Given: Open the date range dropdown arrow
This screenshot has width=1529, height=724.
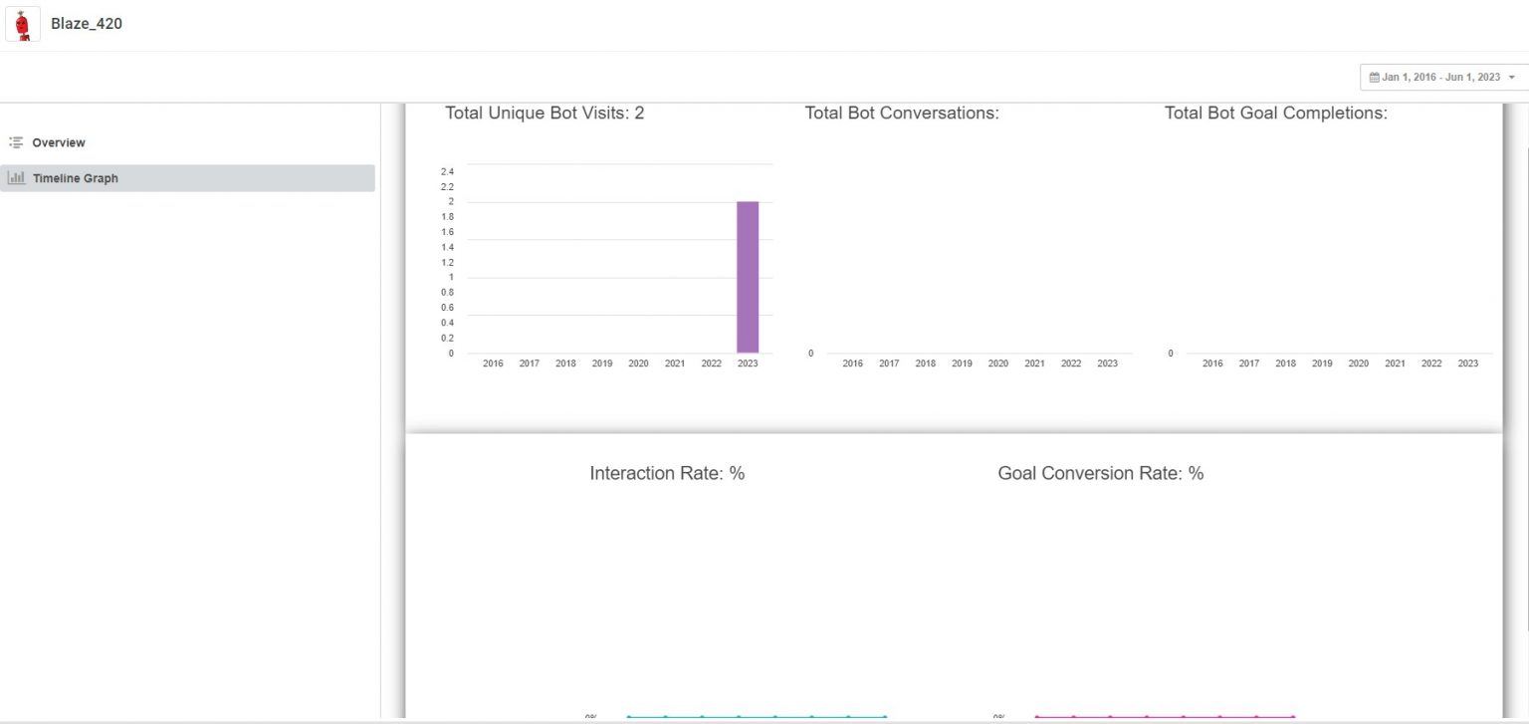Looking at the screenshot, I should click(1512, 77).
